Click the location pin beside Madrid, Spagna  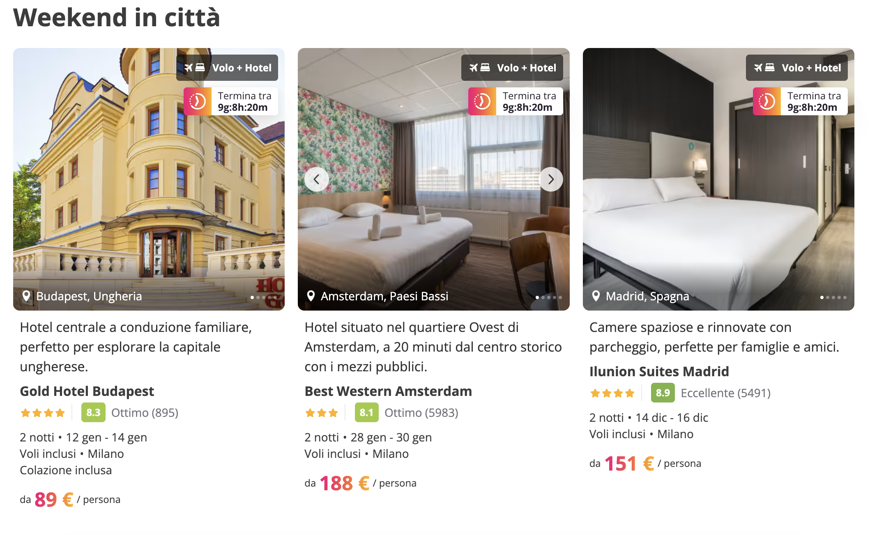(x=596, y=296)
